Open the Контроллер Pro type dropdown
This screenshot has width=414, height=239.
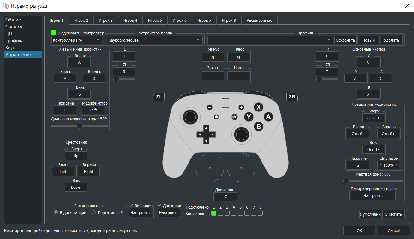[77, 40]
